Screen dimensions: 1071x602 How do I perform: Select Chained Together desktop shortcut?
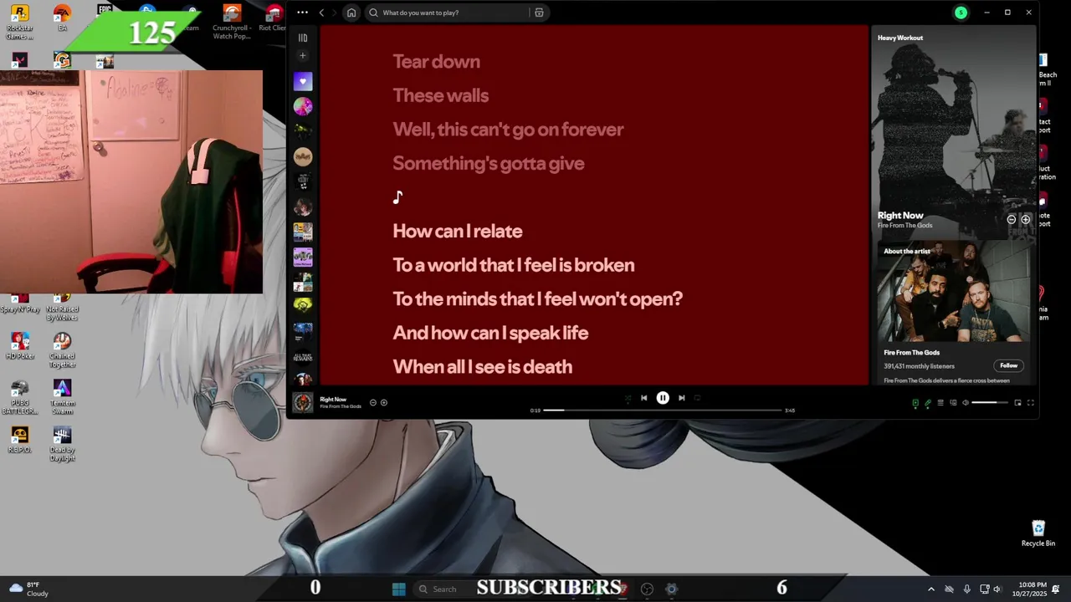pos(62,350)
